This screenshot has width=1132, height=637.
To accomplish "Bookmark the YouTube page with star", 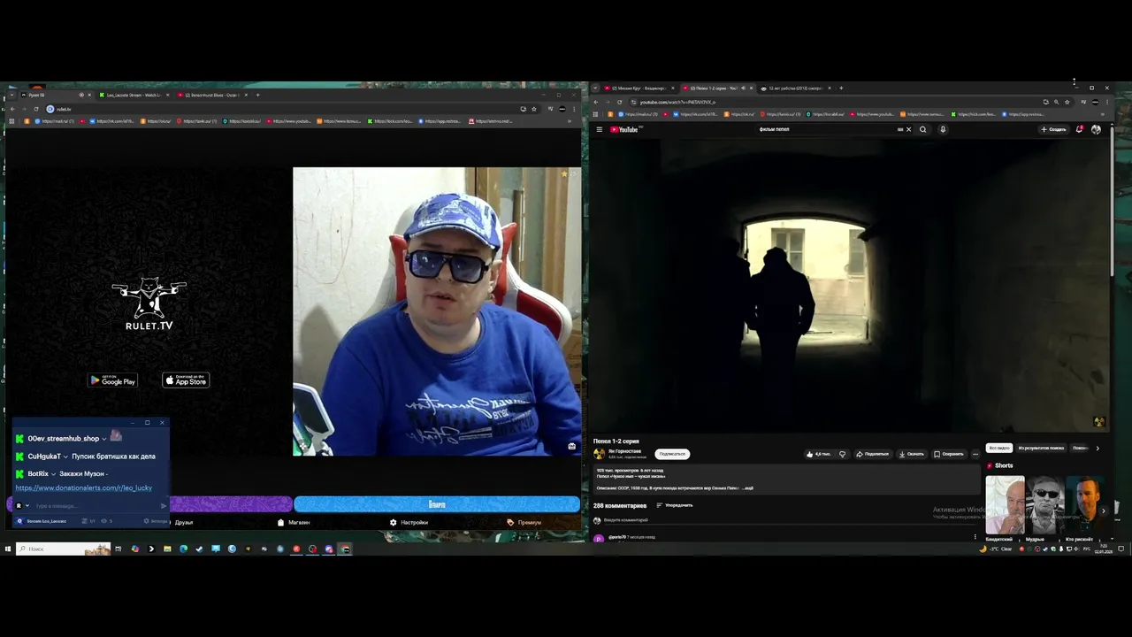I will point(1067,102).
